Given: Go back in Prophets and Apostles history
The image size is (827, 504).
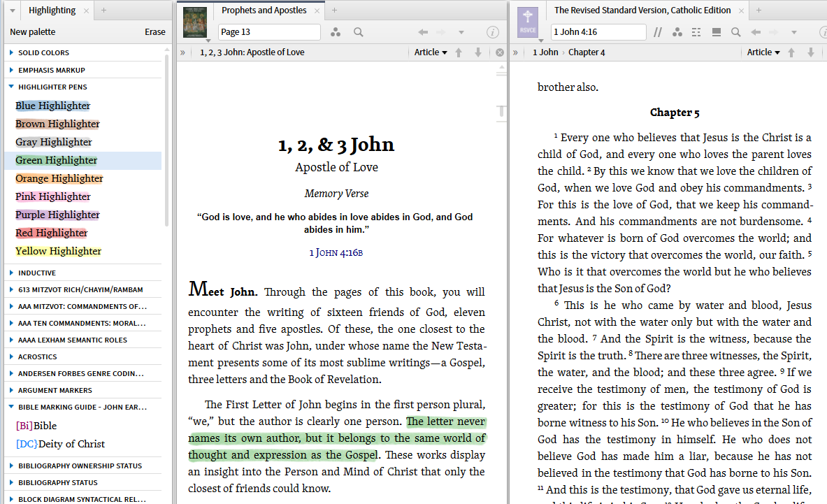Looking at the screenshot, I should coord(423,33).
